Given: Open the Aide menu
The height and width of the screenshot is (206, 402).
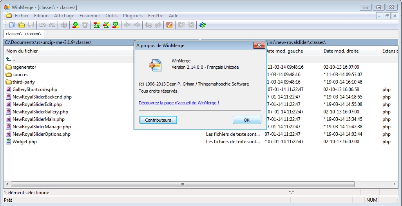Looking at the screenshot, I should click(174, 16).
